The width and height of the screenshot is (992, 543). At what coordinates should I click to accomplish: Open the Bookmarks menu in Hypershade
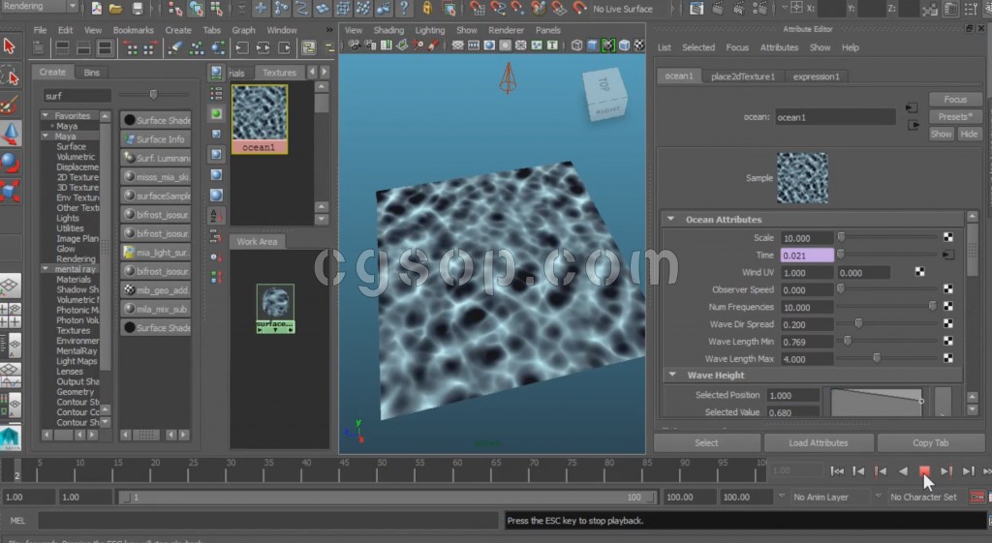pos(133,30)
